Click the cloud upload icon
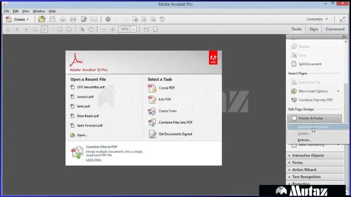 [x=63, y=20]
